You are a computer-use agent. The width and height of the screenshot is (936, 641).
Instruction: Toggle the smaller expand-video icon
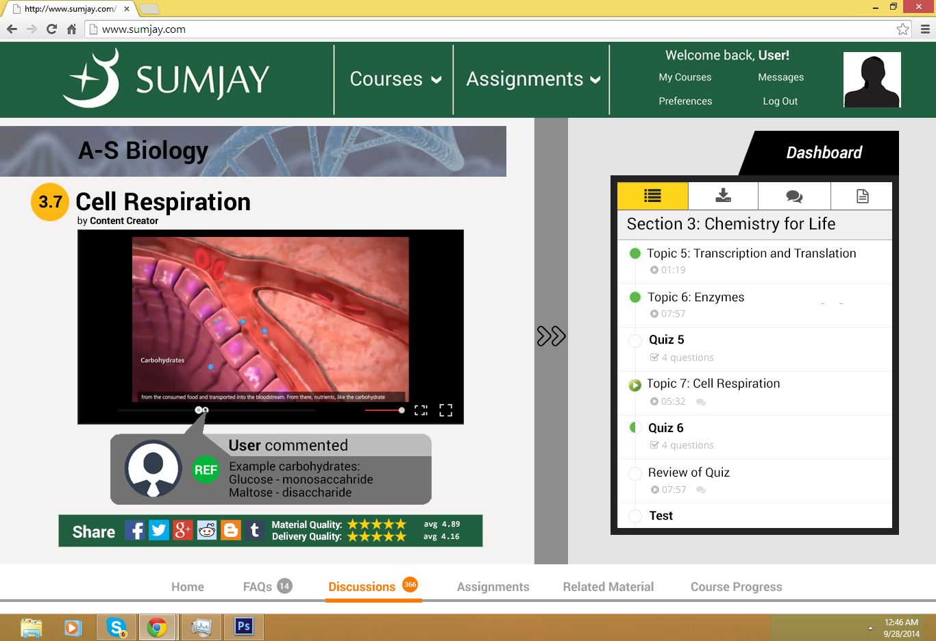[x=421, y=410]
